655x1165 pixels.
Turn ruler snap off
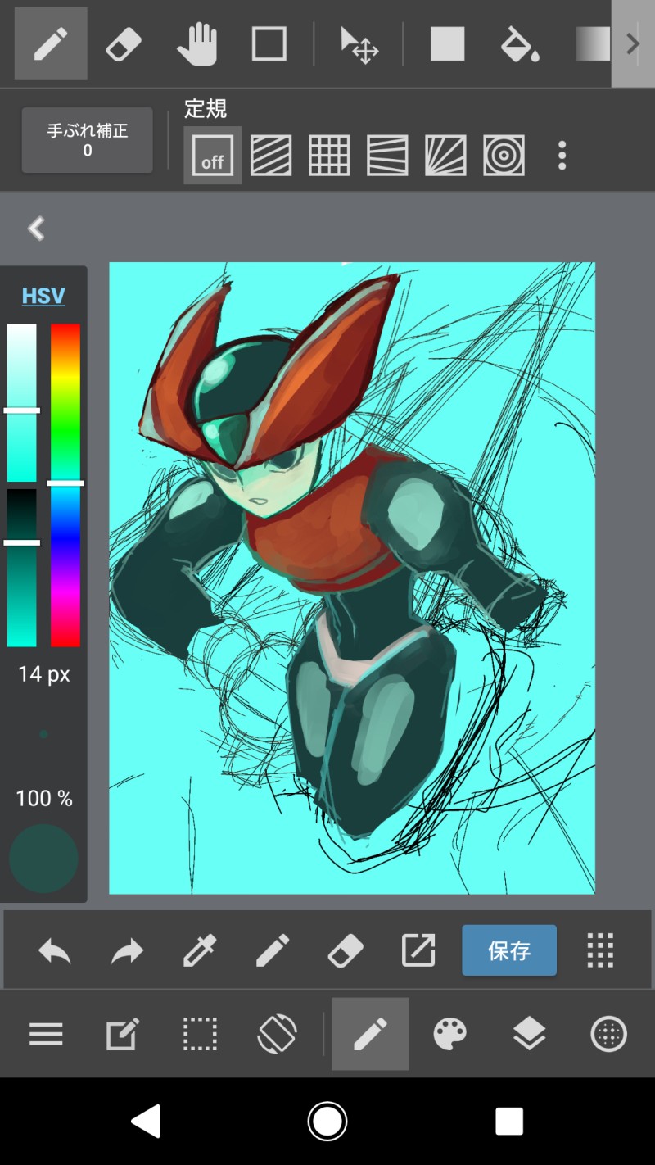213,155
